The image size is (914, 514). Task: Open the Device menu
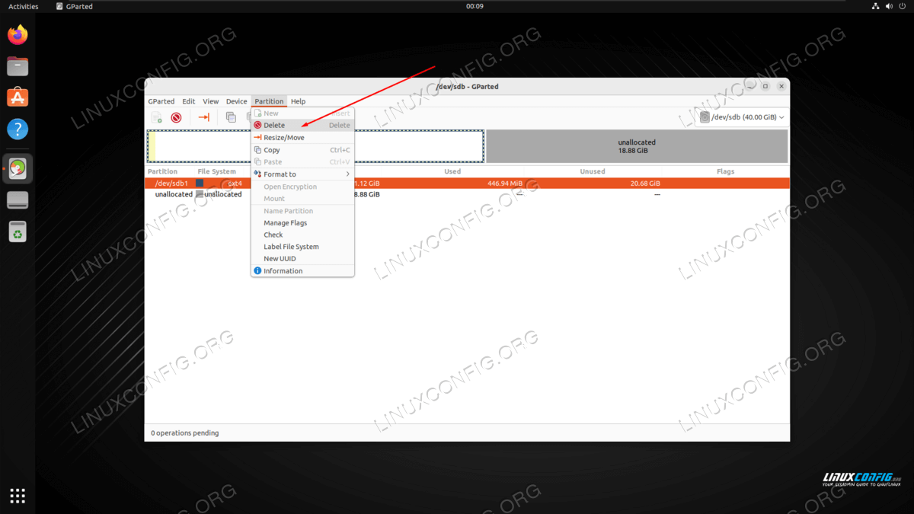(x=237, y=101)
